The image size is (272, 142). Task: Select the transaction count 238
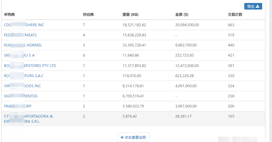231,96
